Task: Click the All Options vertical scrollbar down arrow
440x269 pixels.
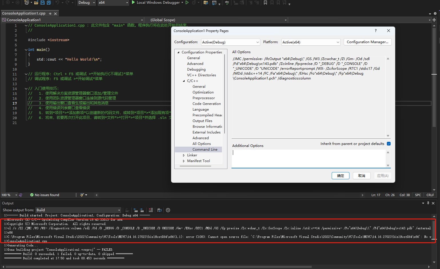Action: click(x=388, y=136)
